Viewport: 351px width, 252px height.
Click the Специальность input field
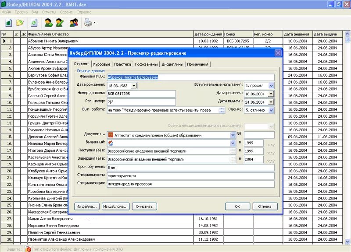point(190,176)
